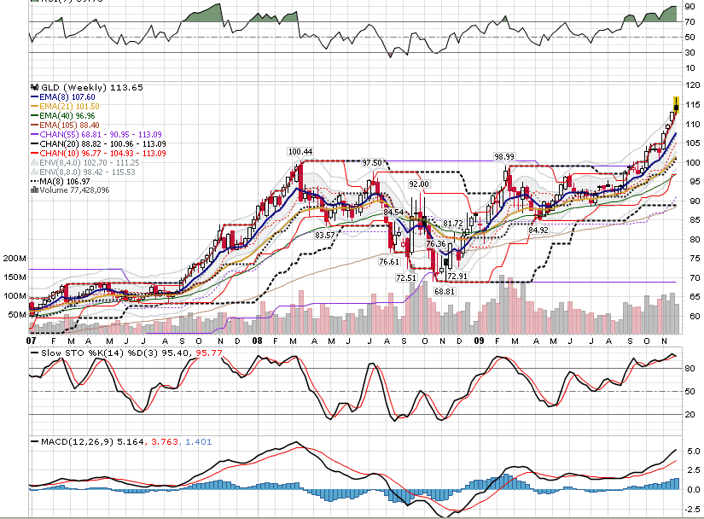Click the 81.72 price label
This screenshot has height=519, width=704.
[x=452, y=224]
